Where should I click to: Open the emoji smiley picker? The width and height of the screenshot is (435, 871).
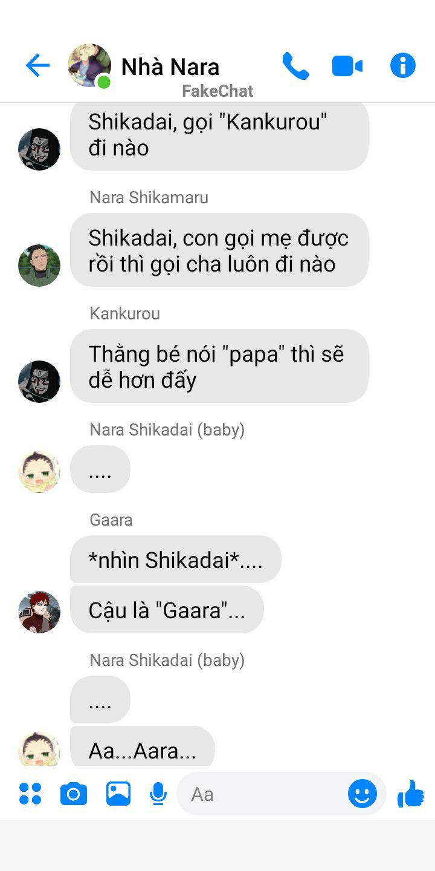coord(362,794)
